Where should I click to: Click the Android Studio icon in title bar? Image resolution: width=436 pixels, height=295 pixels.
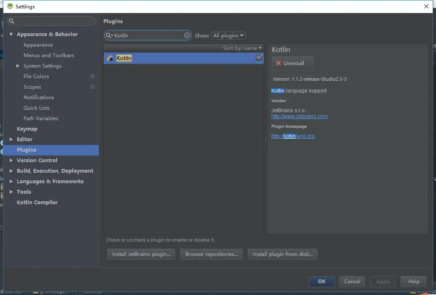[x=10, y=6]
